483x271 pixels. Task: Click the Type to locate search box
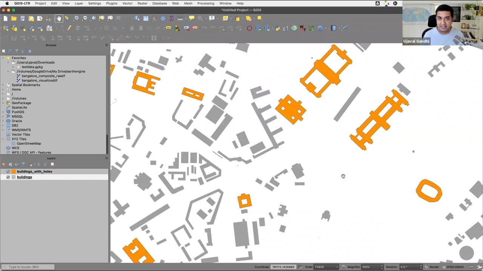point(28,267)
